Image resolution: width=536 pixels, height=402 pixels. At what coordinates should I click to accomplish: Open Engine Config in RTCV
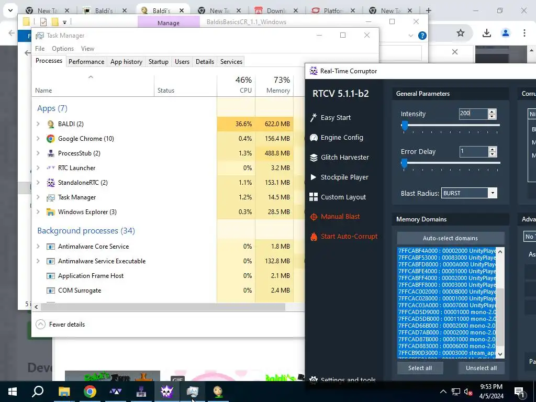[337, 138]
